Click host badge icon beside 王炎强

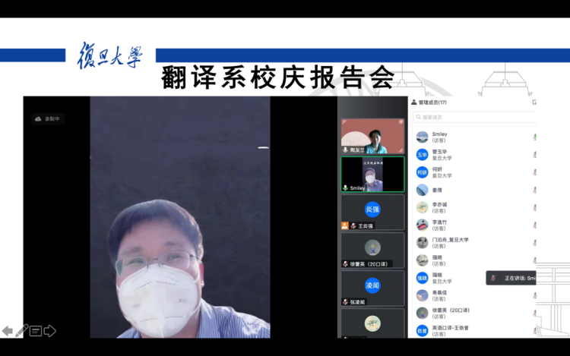pos(344,225)
